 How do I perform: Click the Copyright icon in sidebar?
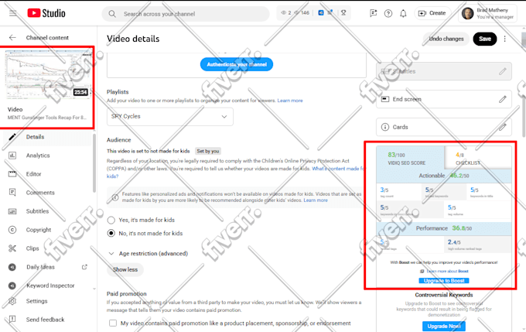coord(12,230)
